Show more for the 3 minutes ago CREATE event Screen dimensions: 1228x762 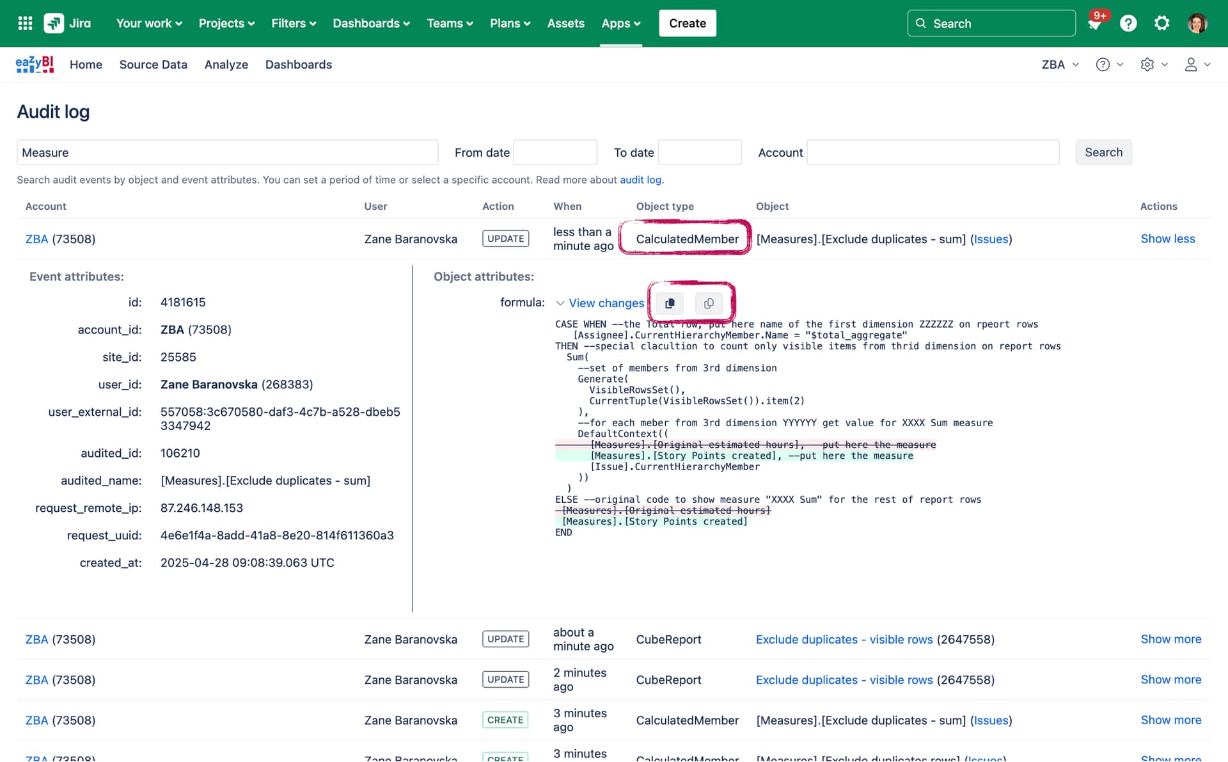click(x=1170, y=720)
